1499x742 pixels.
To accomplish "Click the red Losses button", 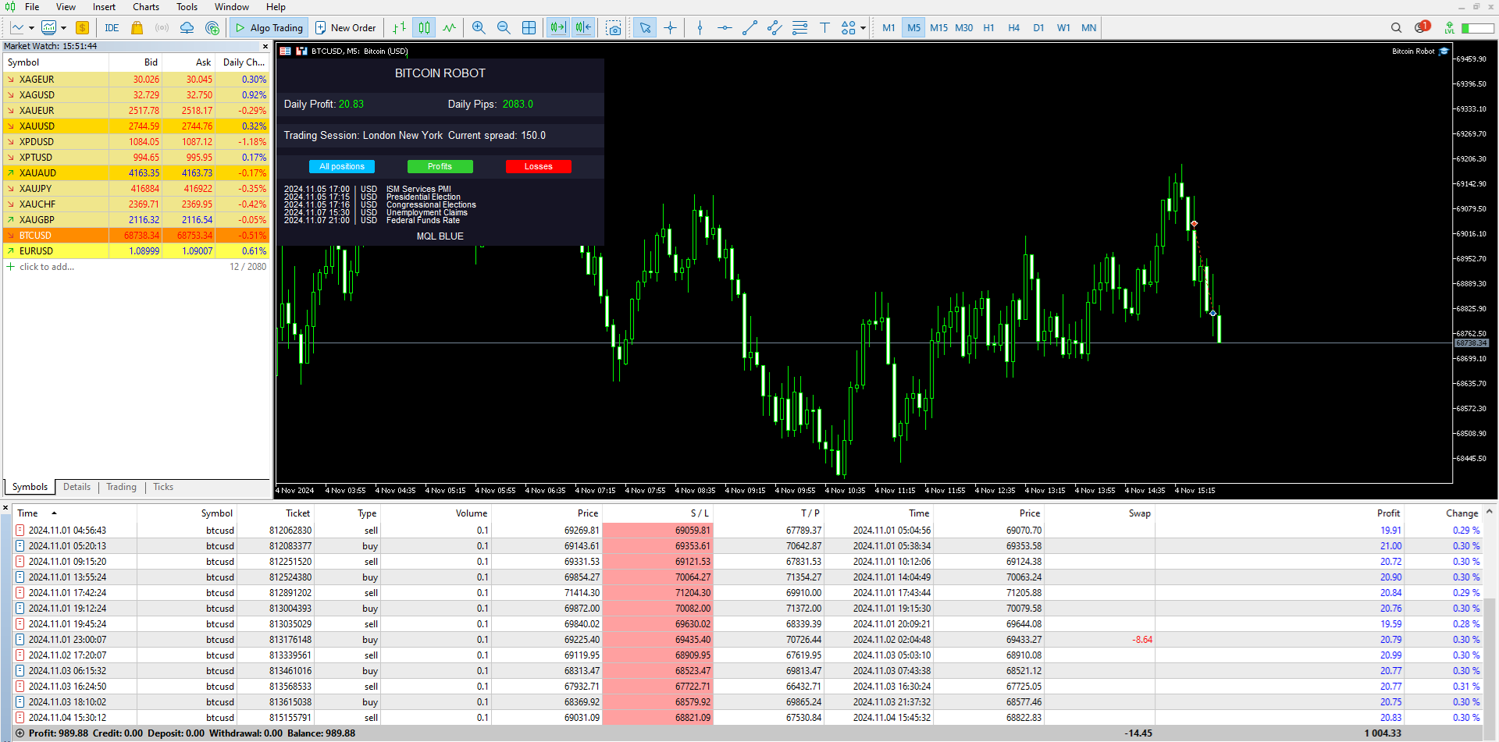I will (x=538, y=167).
